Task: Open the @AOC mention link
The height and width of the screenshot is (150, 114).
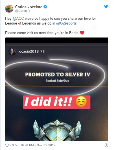Action: 18,18
